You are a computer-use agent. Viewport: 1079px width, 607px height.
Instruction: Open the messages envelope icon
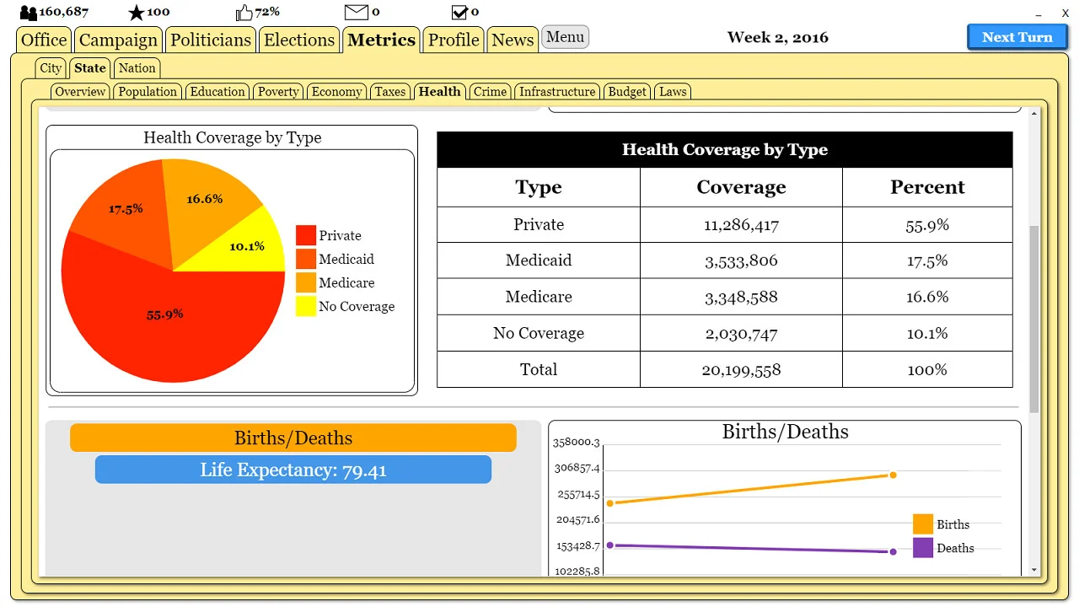tap(354, 11)
